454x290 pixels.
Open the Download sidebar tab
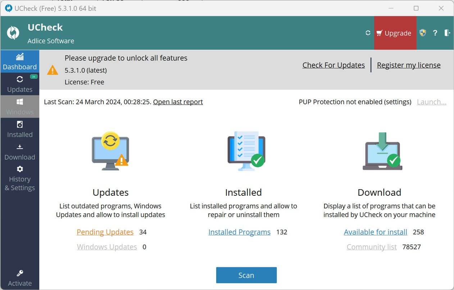(x=20, y=152)
